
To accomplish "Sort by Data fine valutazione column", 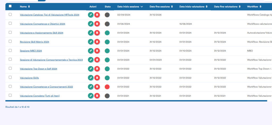I will tap(227, 7).
